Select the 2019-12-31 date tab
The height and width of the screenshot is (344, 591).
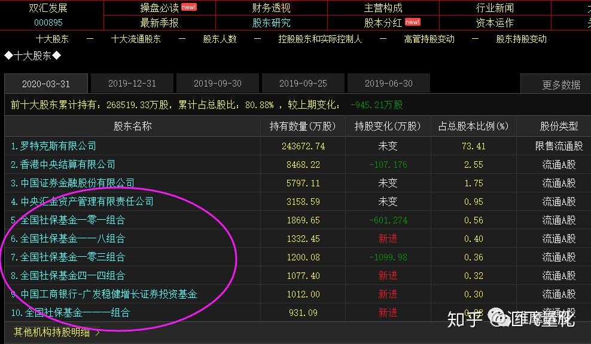click(132, 84)
